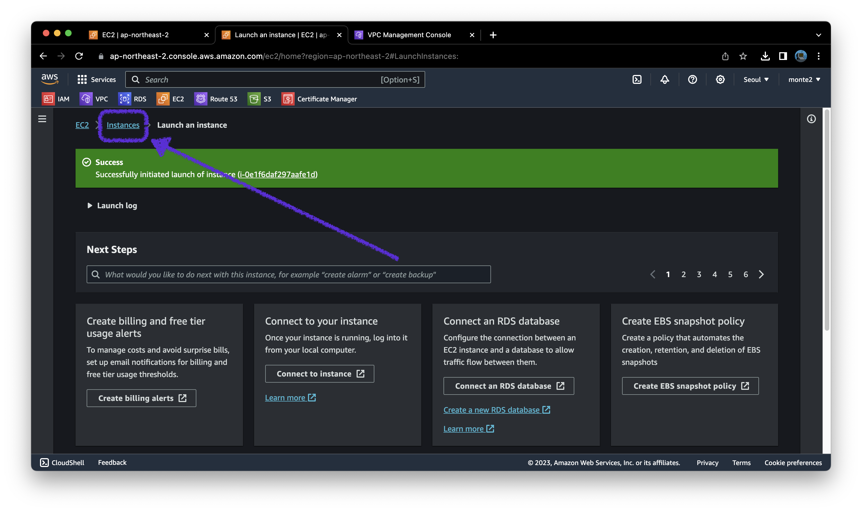Open the S3 bucket shortcut
The image size is (862, 512).
click(x=259, y=99)
